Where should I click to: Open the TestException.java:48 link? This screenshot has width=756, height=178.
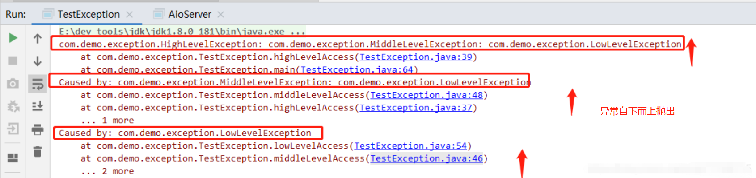pyautogui.click(x=427, y=95)
